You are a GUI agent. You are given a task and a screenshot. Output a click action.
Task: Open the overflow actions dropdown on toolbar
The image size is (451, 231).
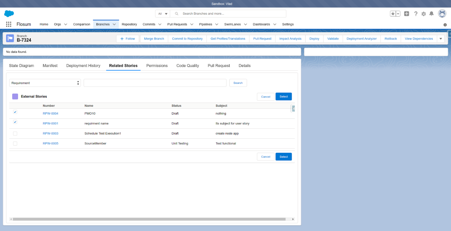click(441, 38)
